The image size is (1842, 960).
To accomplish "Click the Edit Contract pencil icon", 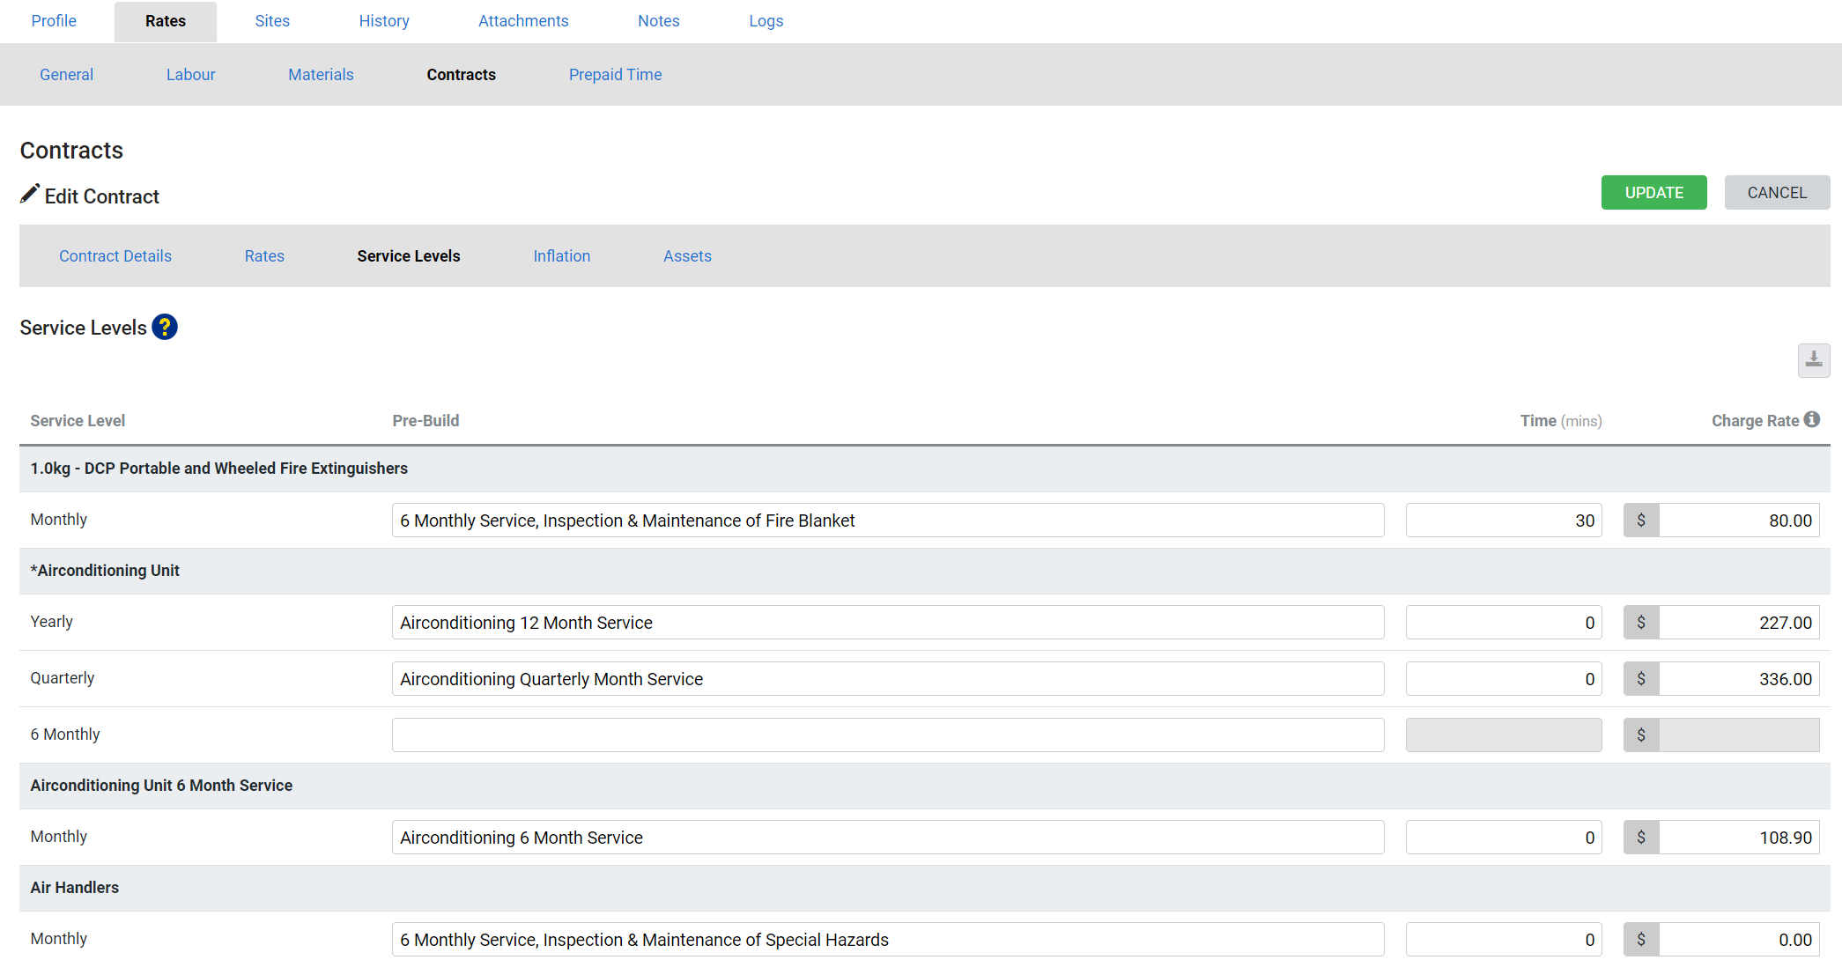I will point(30,195).
